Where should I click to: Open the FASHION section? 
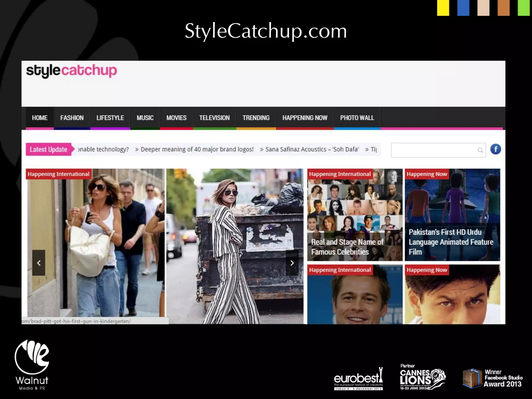tap(72, 118)
